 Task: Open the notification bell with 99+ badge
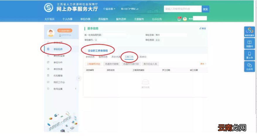pos(179,19)
